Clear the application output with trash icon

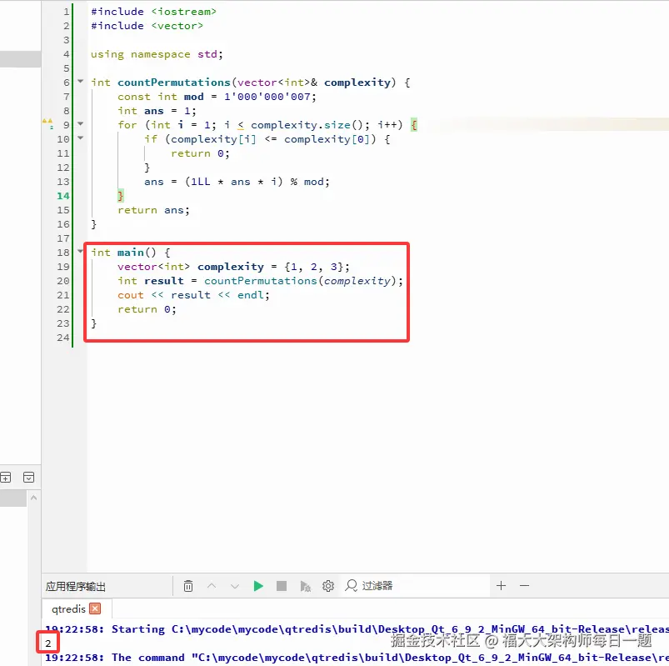point(188,586)
